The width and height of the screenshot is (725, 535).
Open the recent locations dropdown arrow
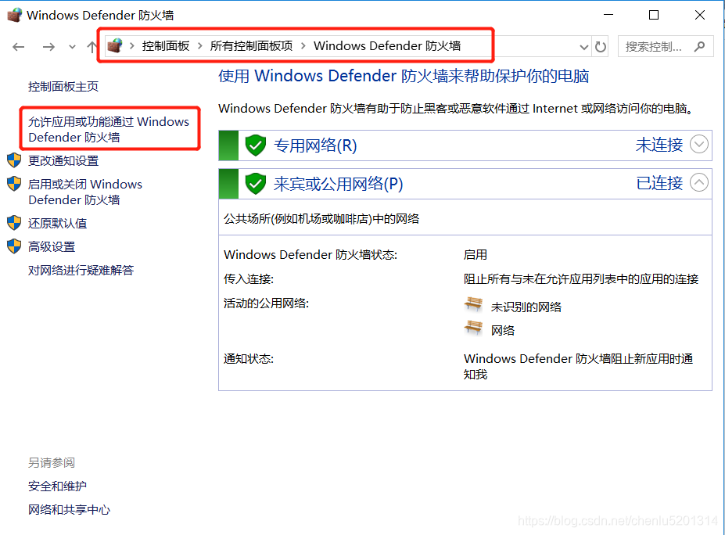click(x=72, y=47)
